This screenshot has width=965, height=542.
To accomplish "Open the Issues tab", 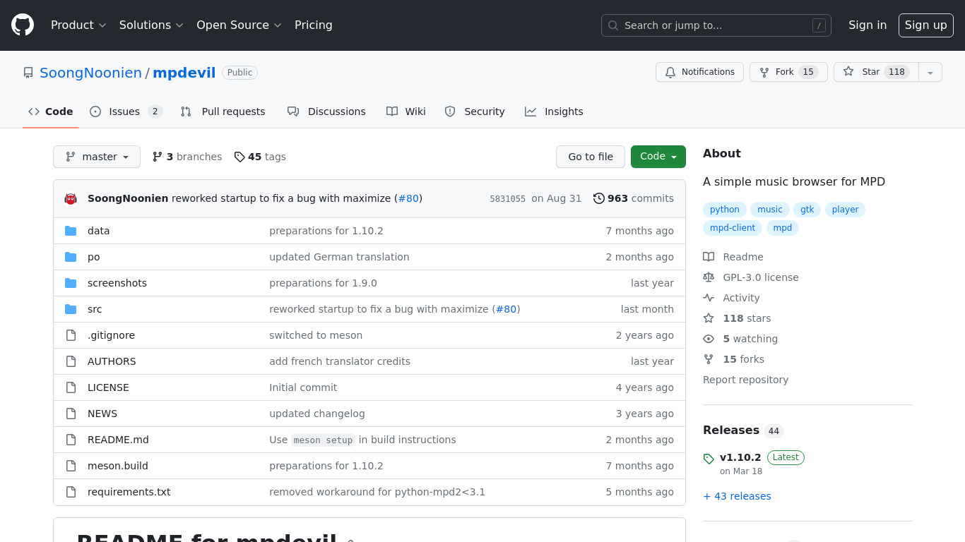I will pos(126,112).
